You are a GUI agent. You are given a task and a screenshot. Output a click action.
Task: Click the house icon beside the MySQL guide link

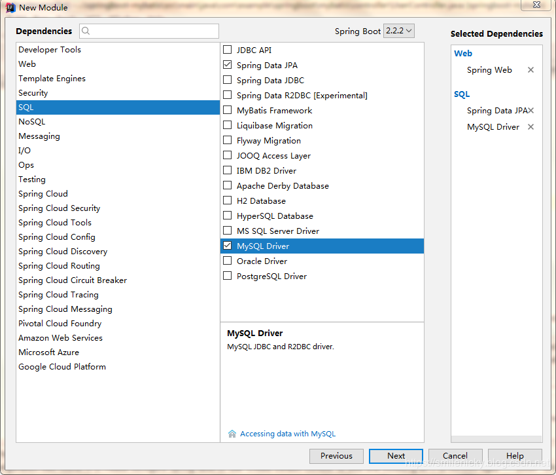point(232,434)
